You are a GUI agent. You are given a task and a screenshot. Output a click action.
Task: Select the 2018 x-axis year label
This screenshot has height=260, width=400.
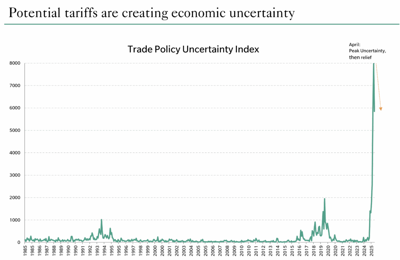[314, 251]
